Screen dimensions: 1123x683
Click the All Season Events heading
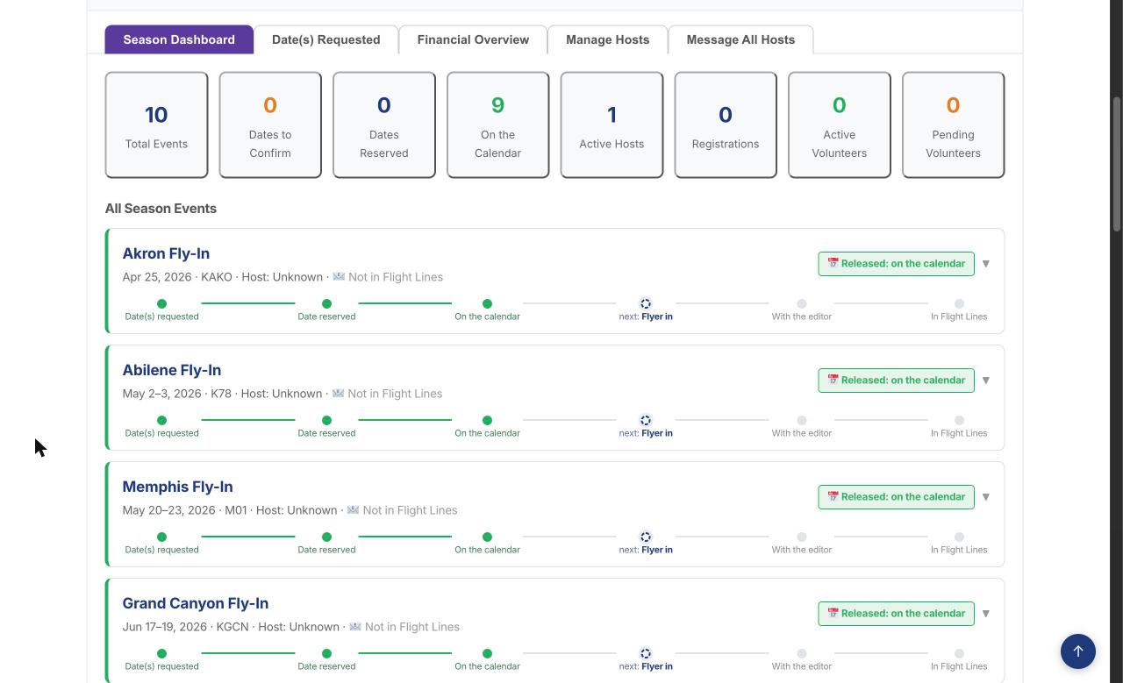(x=161, y=209)
